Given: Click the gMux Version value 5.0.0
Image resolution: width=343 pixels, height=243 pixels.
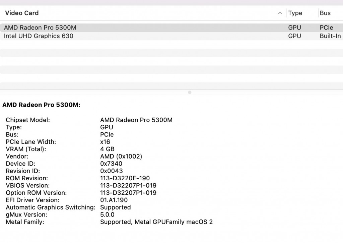Looking at the screenshot, I should click(107, 215).
